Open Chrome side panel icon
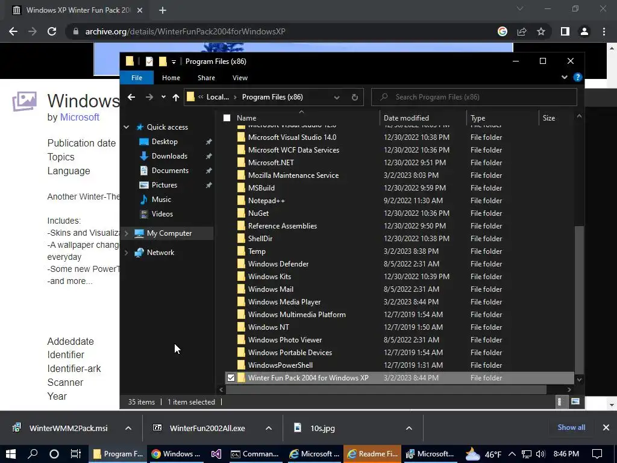The height and width of the screenshot is (463, 617). tap(565, 31)
